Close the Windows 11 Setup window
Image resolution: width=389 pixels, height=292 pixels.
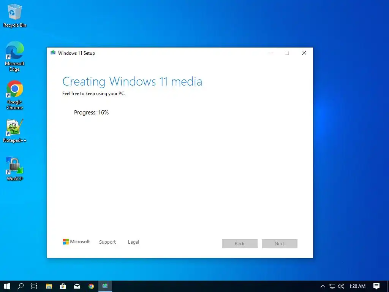[x=304, y=53]
